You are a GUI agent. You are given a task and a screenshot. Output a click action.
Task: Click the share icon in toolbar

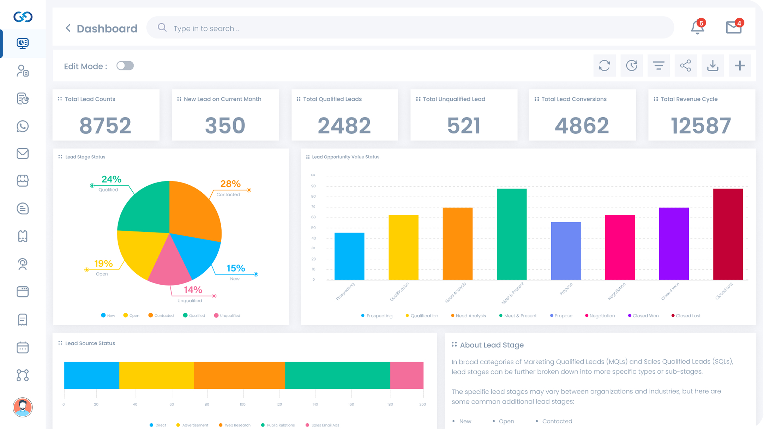[x=685, y=66]
